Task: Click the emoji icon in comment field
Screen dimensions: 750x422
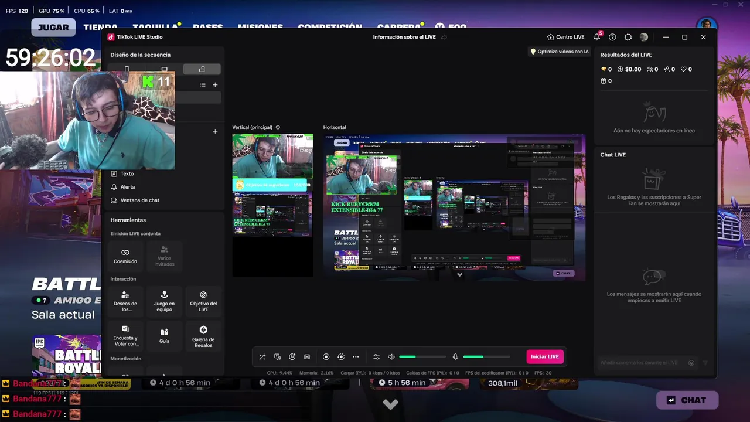Action: (691, 363)
